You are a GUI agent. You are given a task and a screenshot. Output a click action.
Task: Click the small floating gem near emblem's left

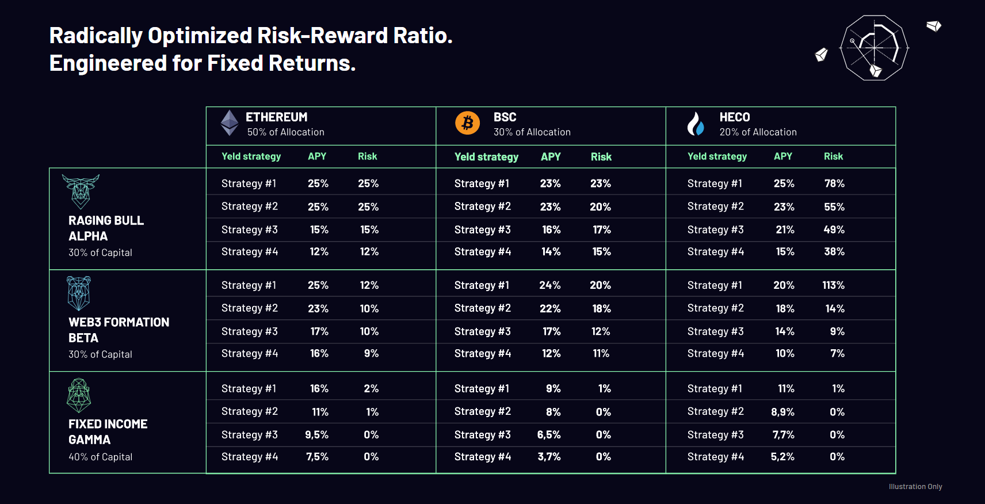[822, 55]
